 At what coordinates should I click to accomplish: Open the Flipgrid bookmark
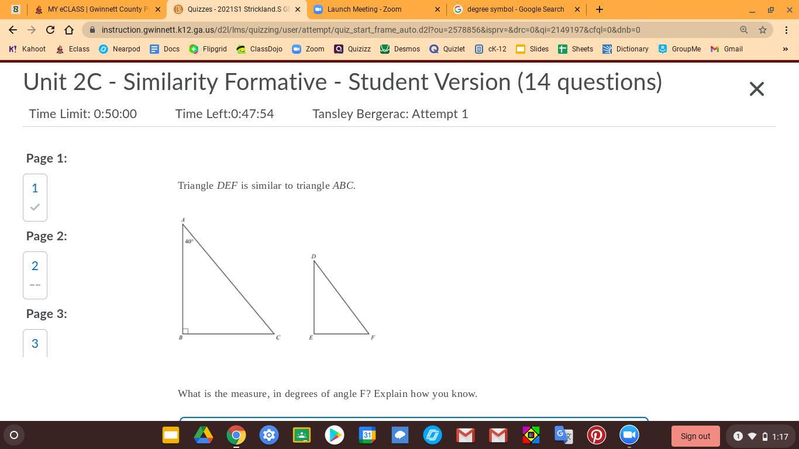tap(208, 49)
